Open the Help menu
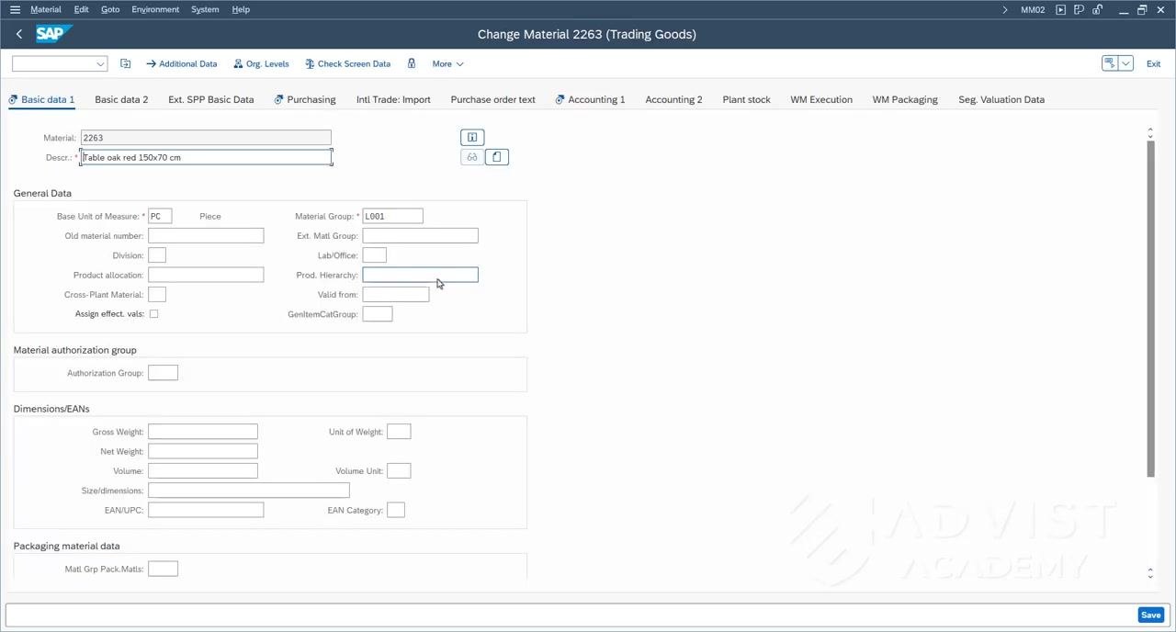This screenshot has height=632, width=1176. [241, 9]
